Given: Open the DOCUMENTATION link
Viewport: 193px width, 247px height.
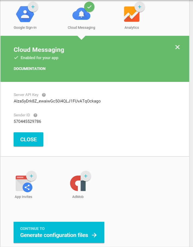Looking at the screenshot, I should 30,69.
